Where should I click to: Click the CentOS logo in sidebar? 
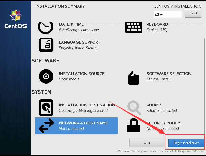tap(16, 19)
